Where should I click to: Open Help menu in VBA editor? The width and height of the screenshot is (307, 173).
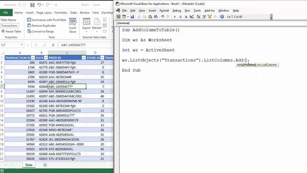point(236,11)
